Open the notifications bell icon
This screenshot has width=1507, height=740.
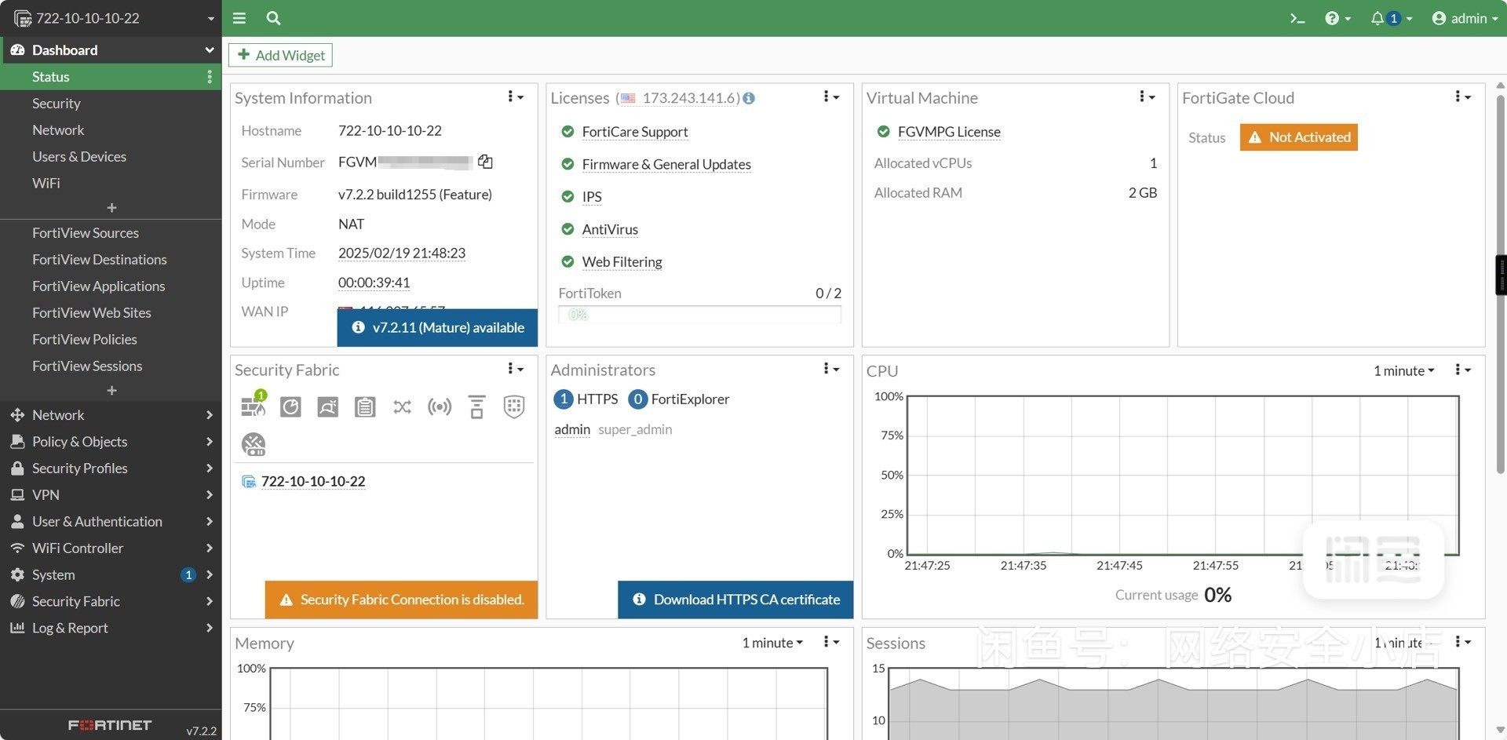click(x=1378, y=18)
